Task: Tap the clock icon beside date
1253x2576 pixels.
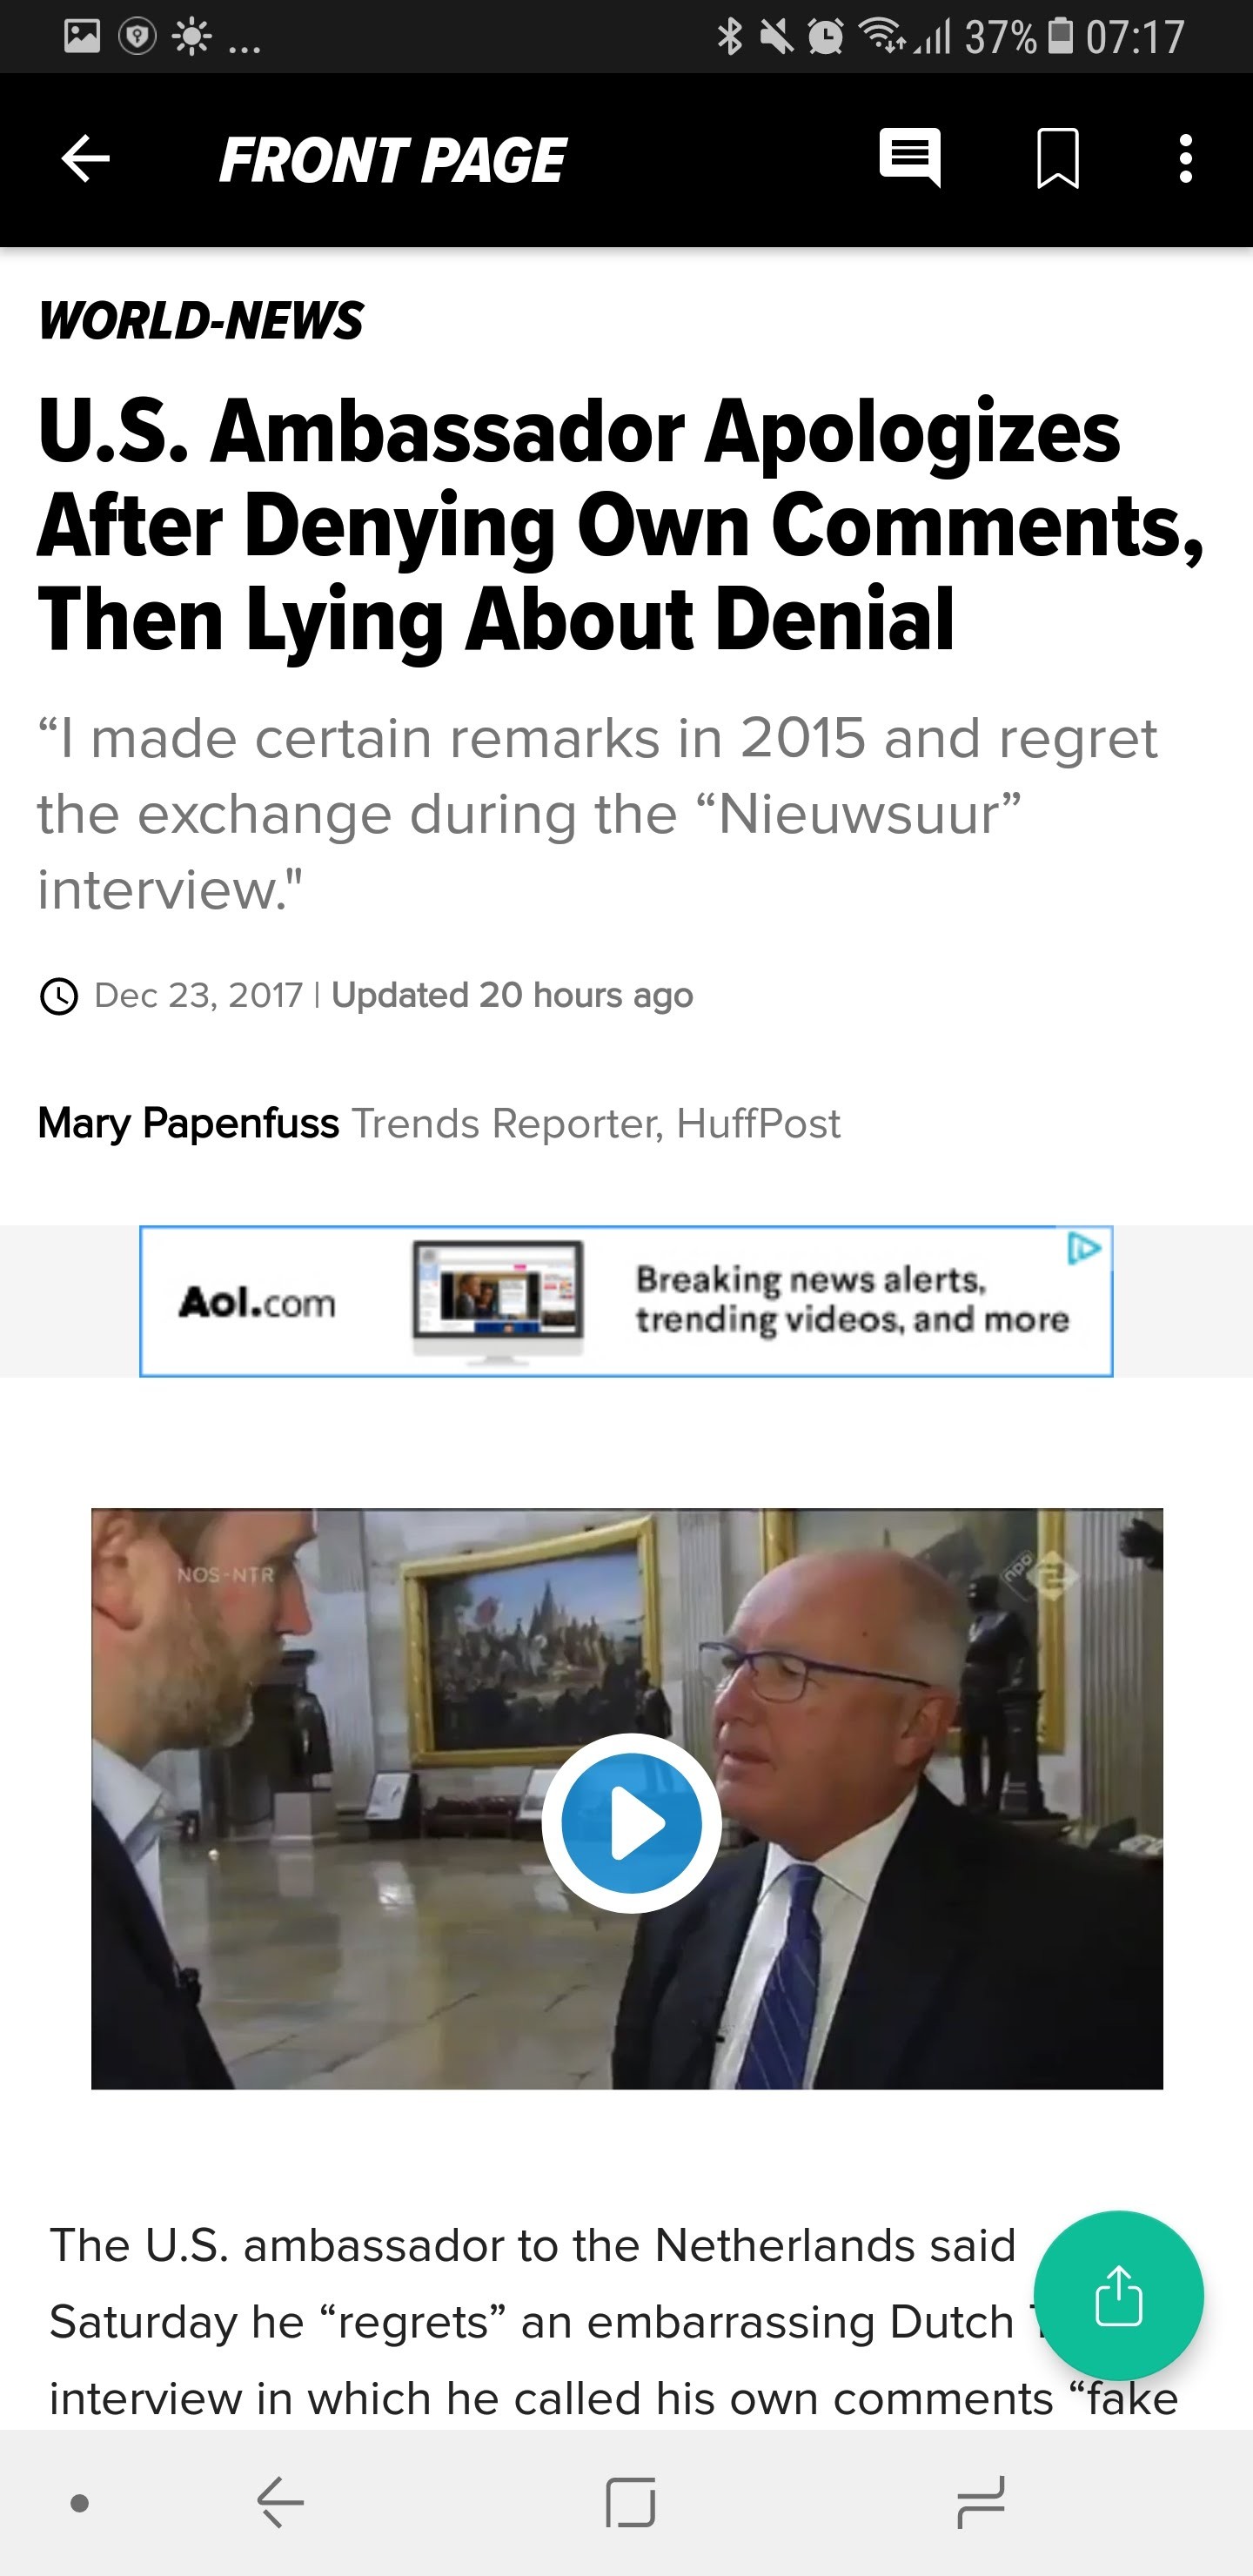Action: tap(59, 996)
